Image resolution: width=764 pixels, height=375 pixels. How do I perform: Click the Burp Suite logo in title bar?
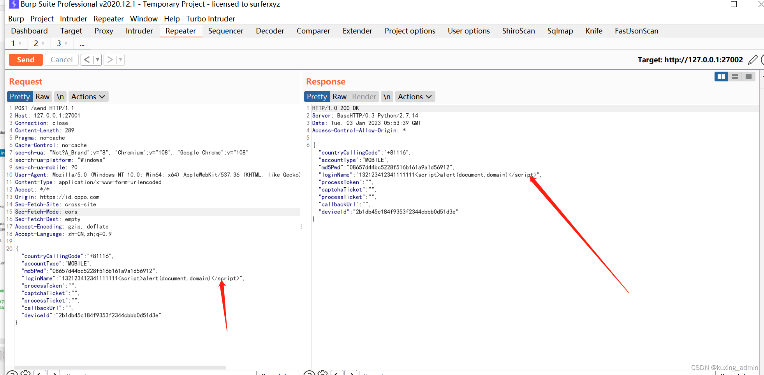pyautogui.click(x=14, y=4)
